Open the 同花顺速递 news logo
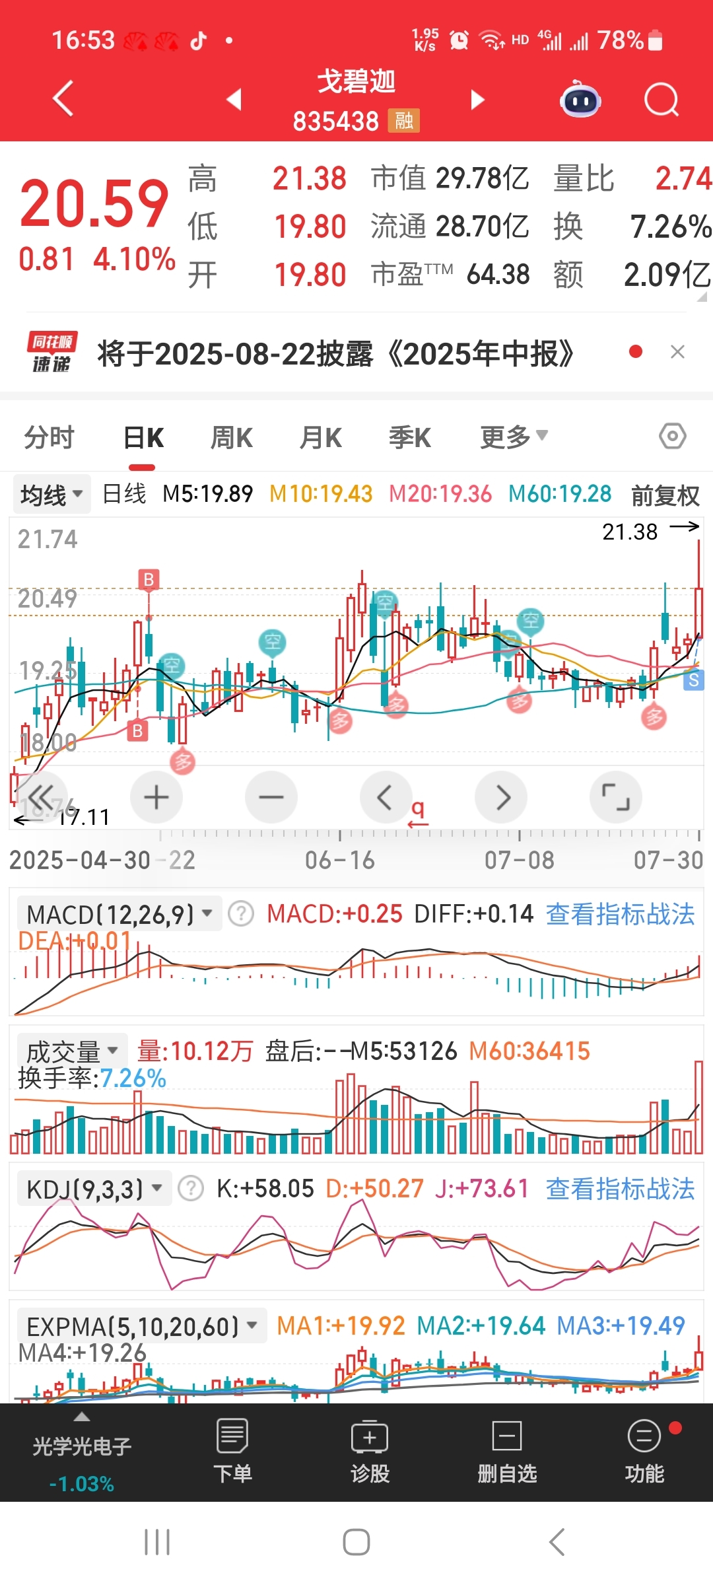 coord(51,352)
